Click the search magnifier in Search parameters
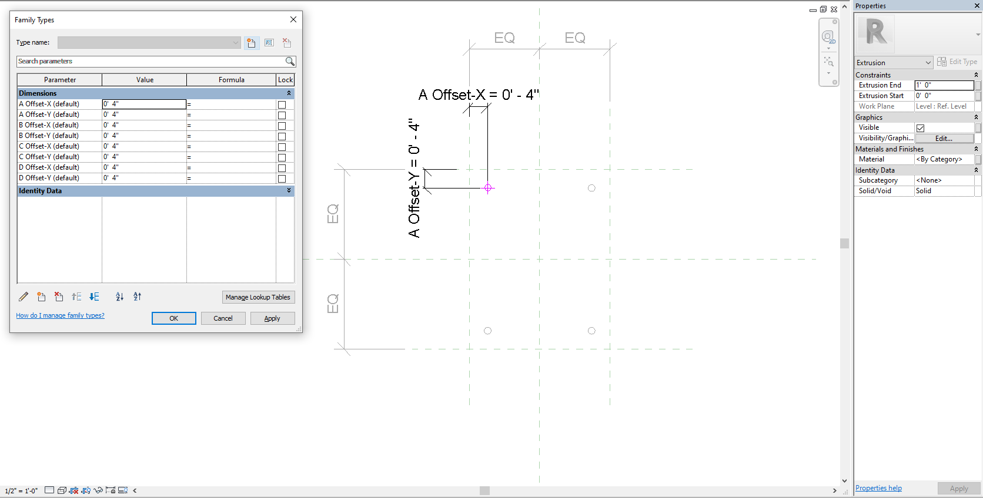This screenshot has width=983, height=498. (290, 61)
